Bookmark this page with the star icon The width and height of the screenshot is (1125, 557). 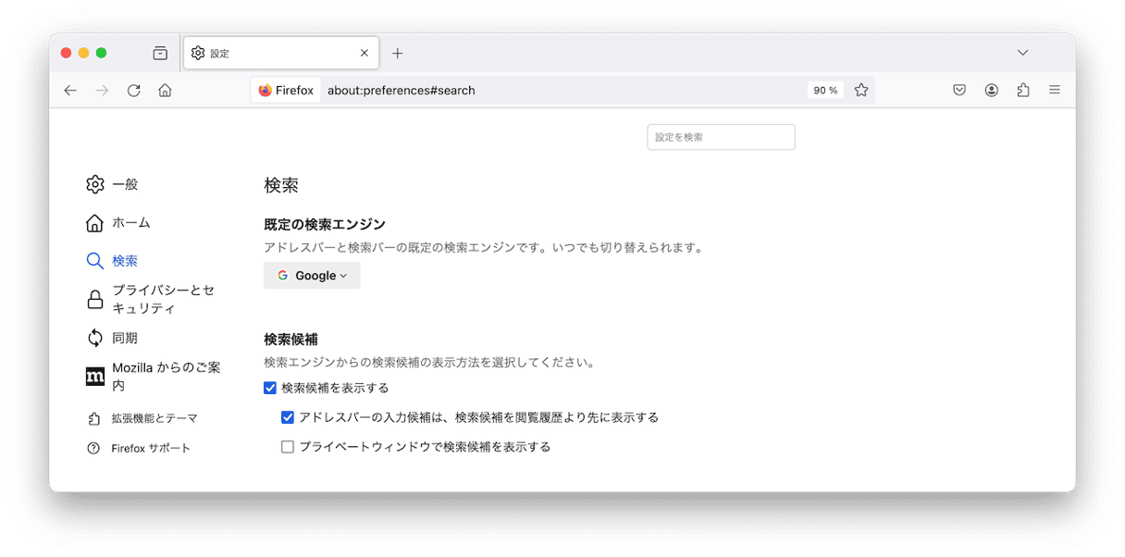click(x=861, y=91)
